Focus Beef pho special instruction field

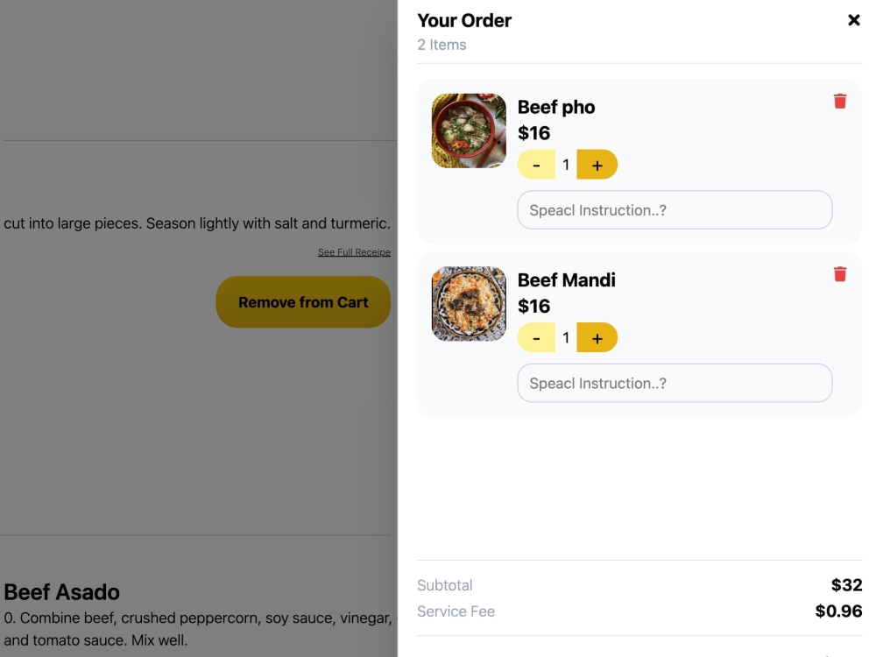pyautogui.click(x=675, y=210)
